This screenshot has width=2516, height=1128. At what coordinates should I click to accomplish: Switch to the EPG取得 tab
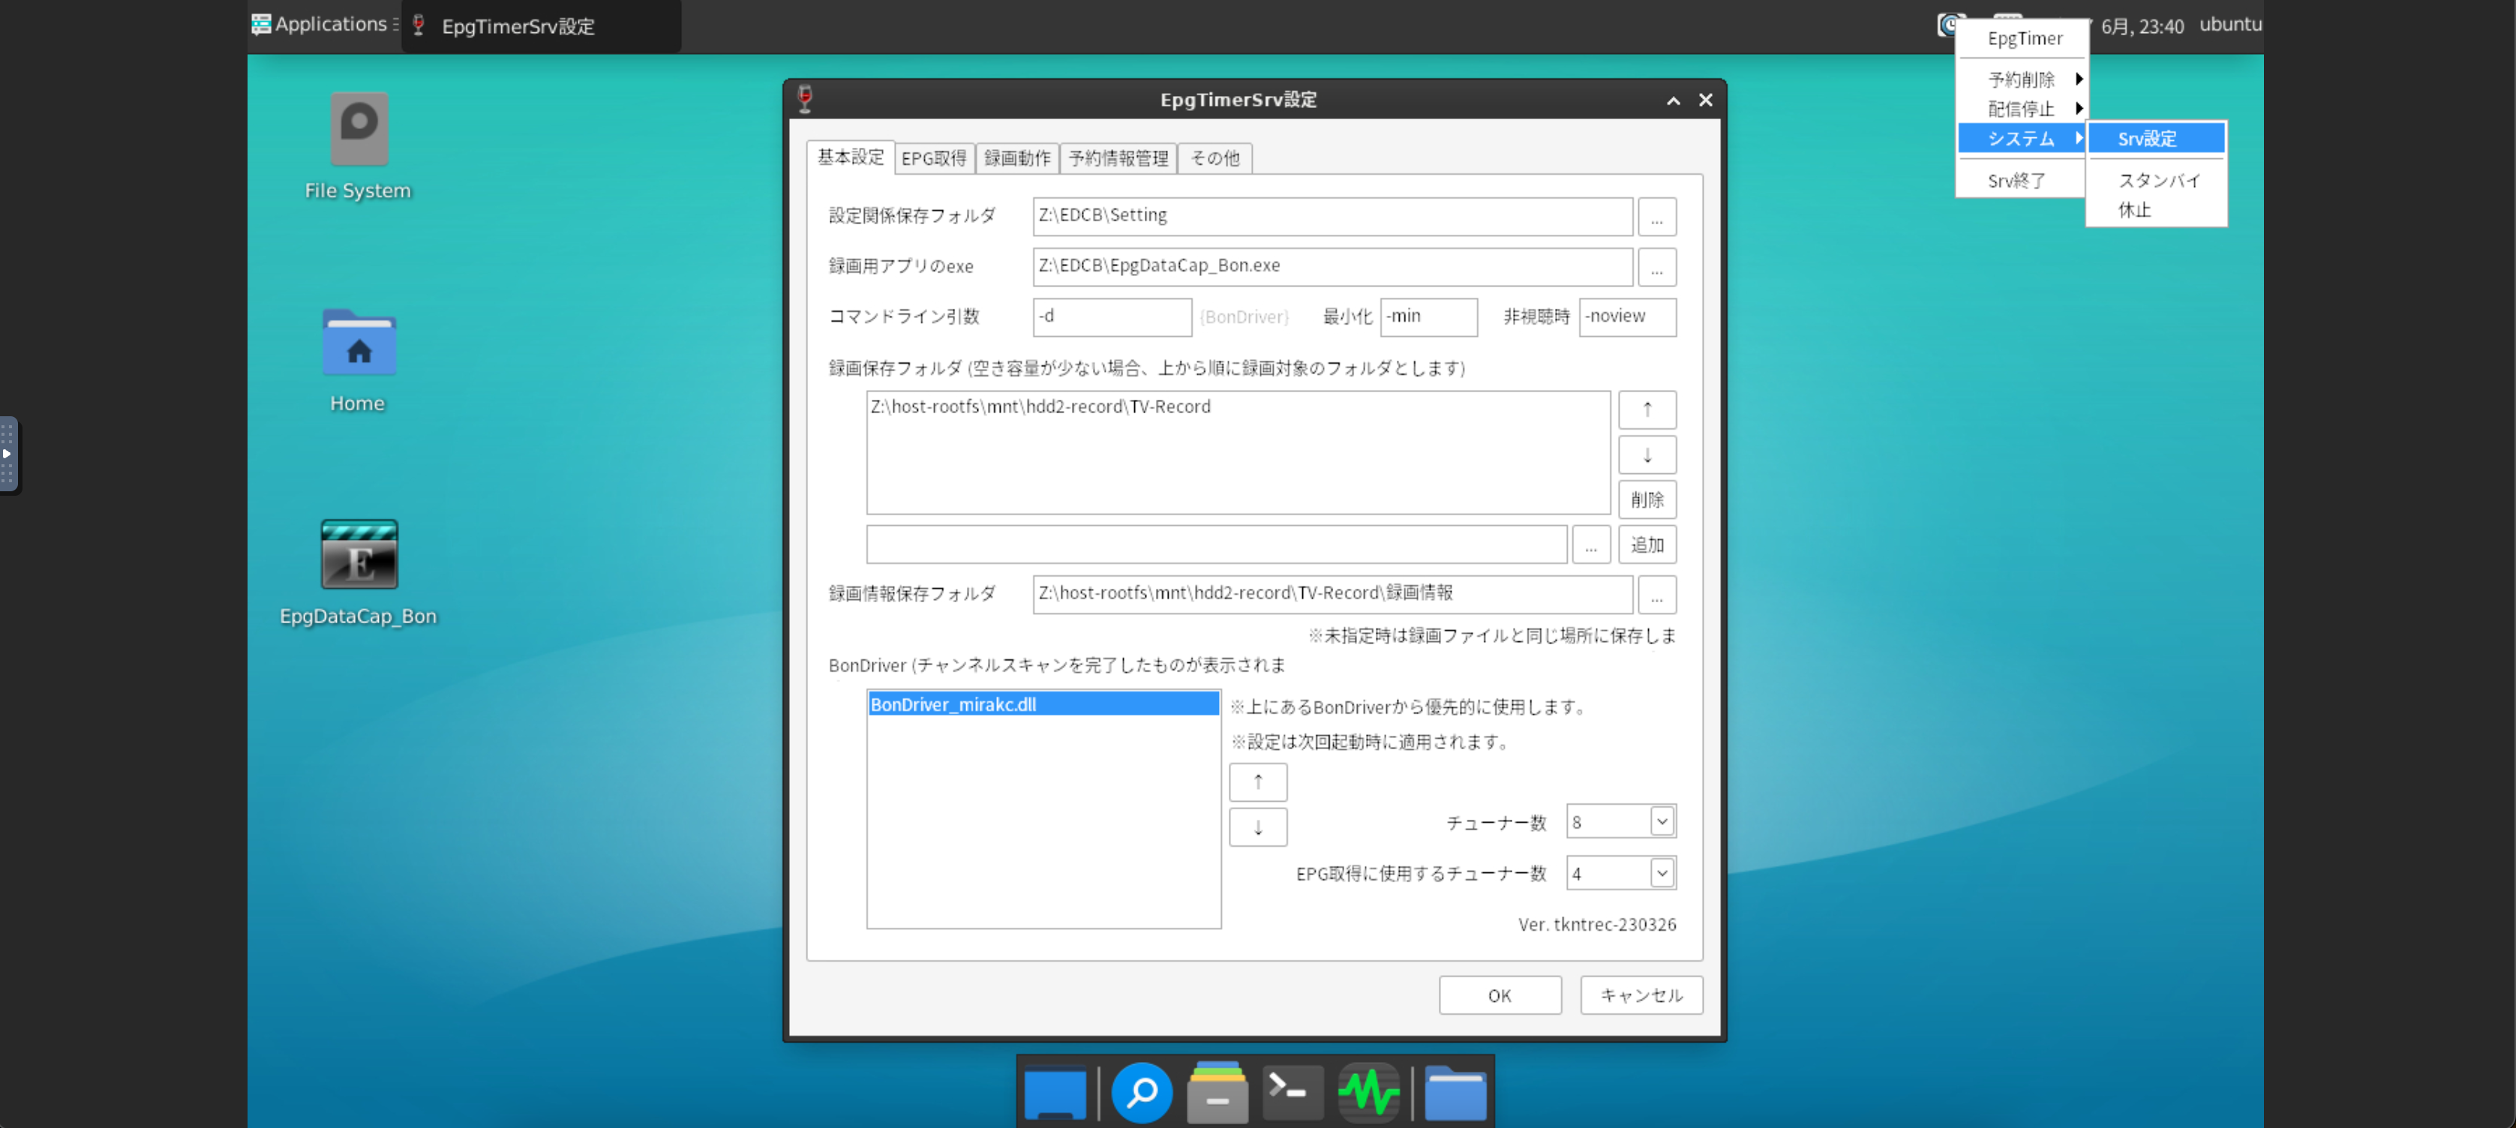[934, 157]
